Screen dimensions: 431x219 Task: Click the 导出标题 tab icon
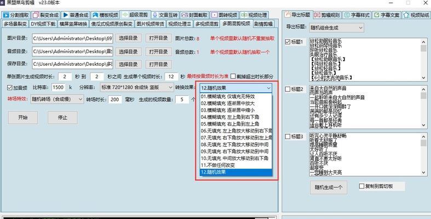click(x=288, y=15)
